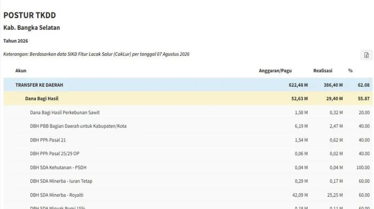This screenshot has width=374, height=209.
Task: Select Dana Bagi Hasil Perkebunan Sawit row
Action: (x=188, y=112)
